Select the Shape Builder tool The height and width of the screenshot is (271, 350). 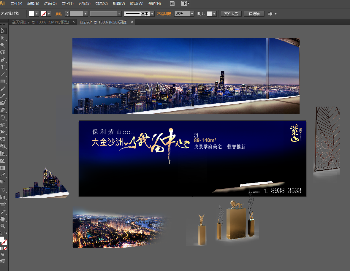click(x=3, y=146)
